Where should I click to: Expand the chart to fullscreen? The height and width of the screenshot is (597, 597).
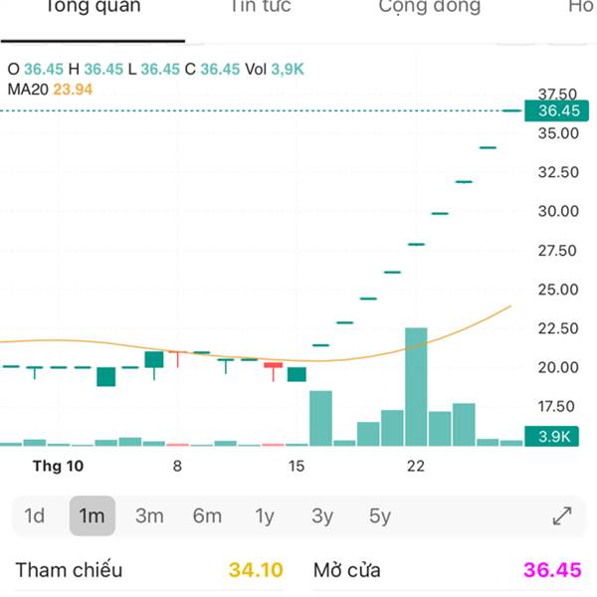[x=562, y=515]
